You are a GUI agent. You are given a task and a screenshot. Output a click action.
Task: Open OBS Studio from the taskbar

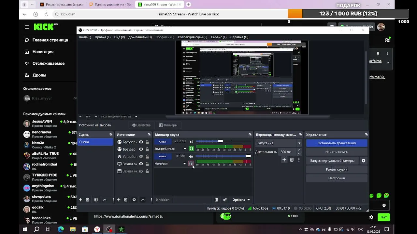click(109, 229)
